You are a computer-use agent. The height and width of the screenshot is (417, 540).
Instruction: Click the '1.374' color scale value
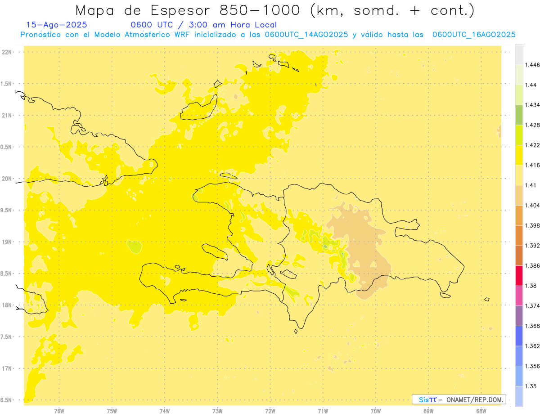533,306
